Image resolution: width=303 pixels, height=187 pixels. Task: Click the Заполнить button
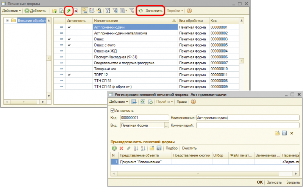(150, 11)
